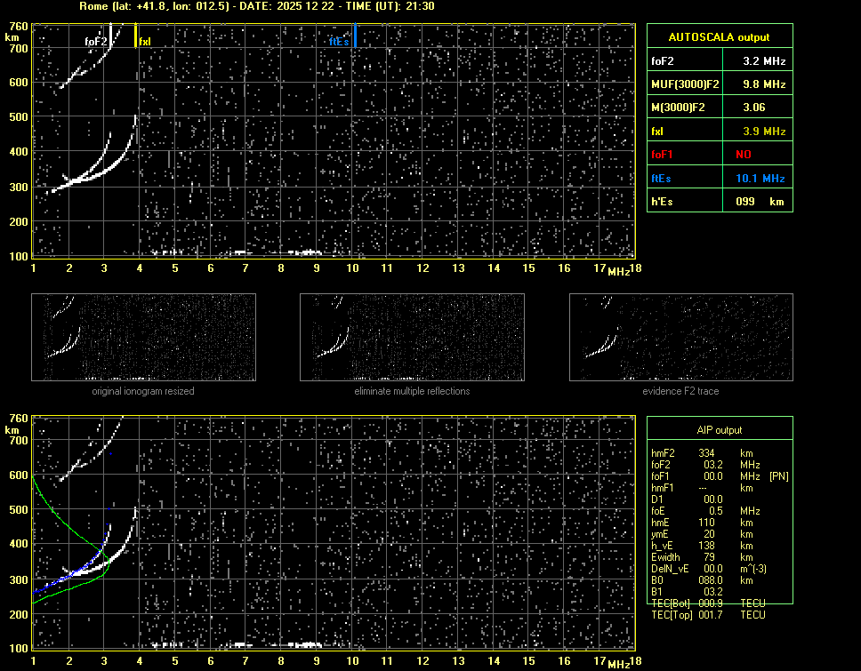
Task: Select the M(3000)F2 row label
Action: (678, 108)
